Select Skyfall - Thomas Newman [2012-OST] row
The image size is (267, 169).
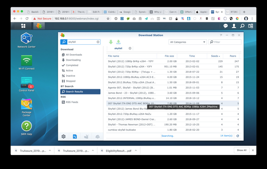[173, 124]
